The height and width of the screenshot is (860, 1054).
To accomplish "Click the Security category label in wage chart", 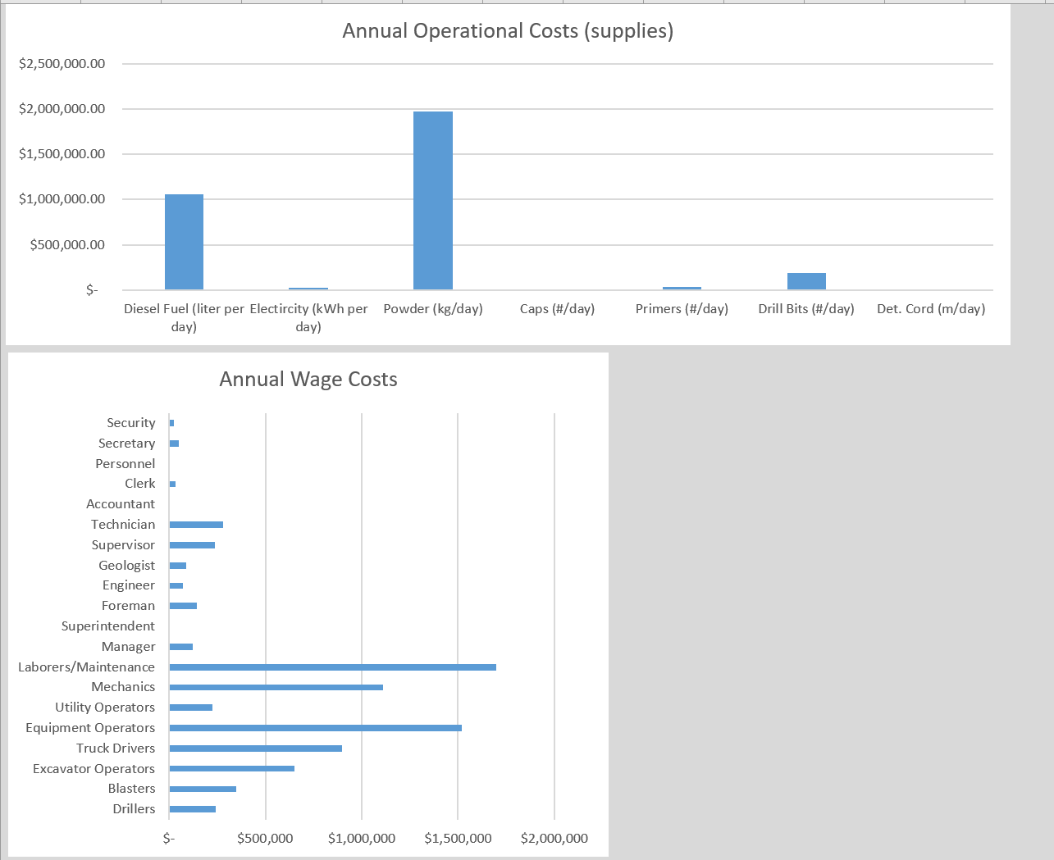I will [131, 422].
